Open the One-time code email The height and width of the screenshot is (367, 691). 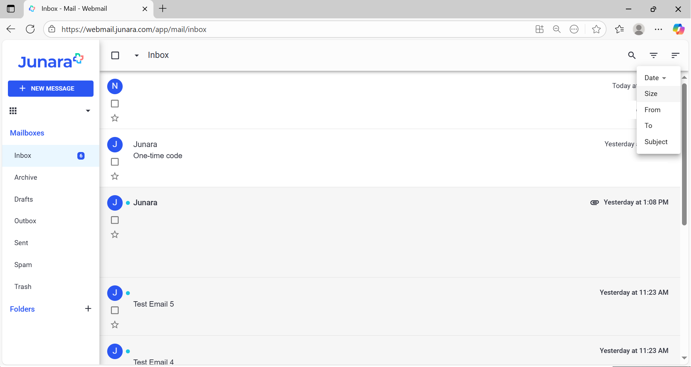tap(390, 158)
